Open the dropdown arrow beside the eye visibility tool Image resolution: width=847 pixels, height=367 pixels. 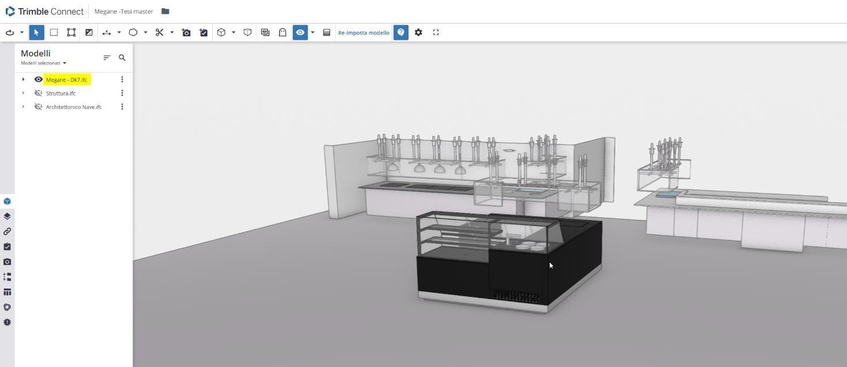coord(313,33)
